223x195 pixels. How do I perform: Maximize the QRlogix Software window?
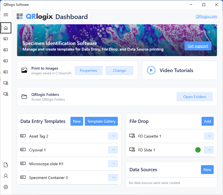[x=204, y=5]
